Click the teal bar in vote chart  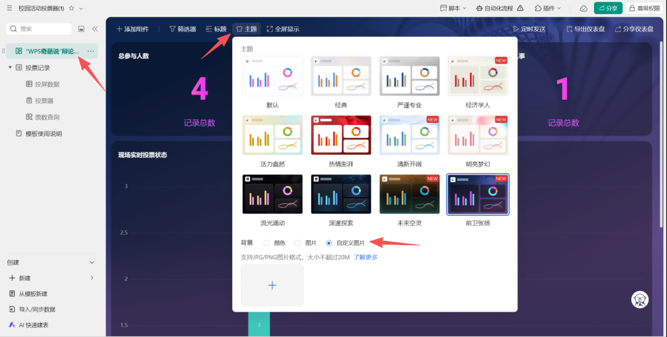tap(259, 324)
